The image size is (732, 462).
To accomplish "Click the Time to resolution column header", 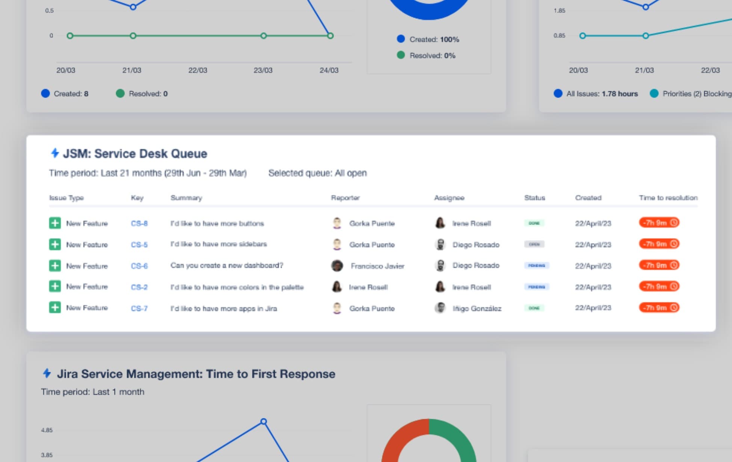I will [668, 198].
